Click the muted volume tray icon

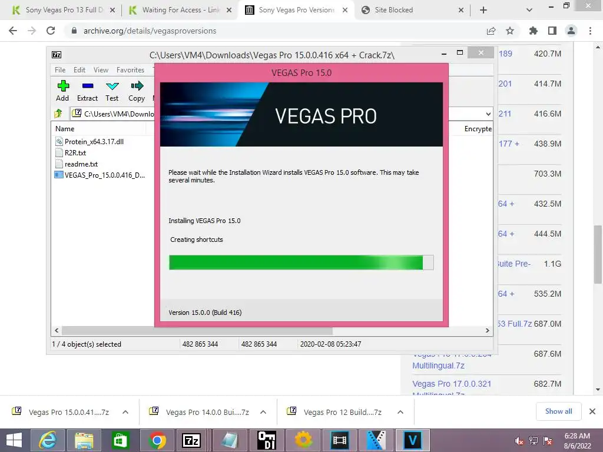(x=519, y=441)
